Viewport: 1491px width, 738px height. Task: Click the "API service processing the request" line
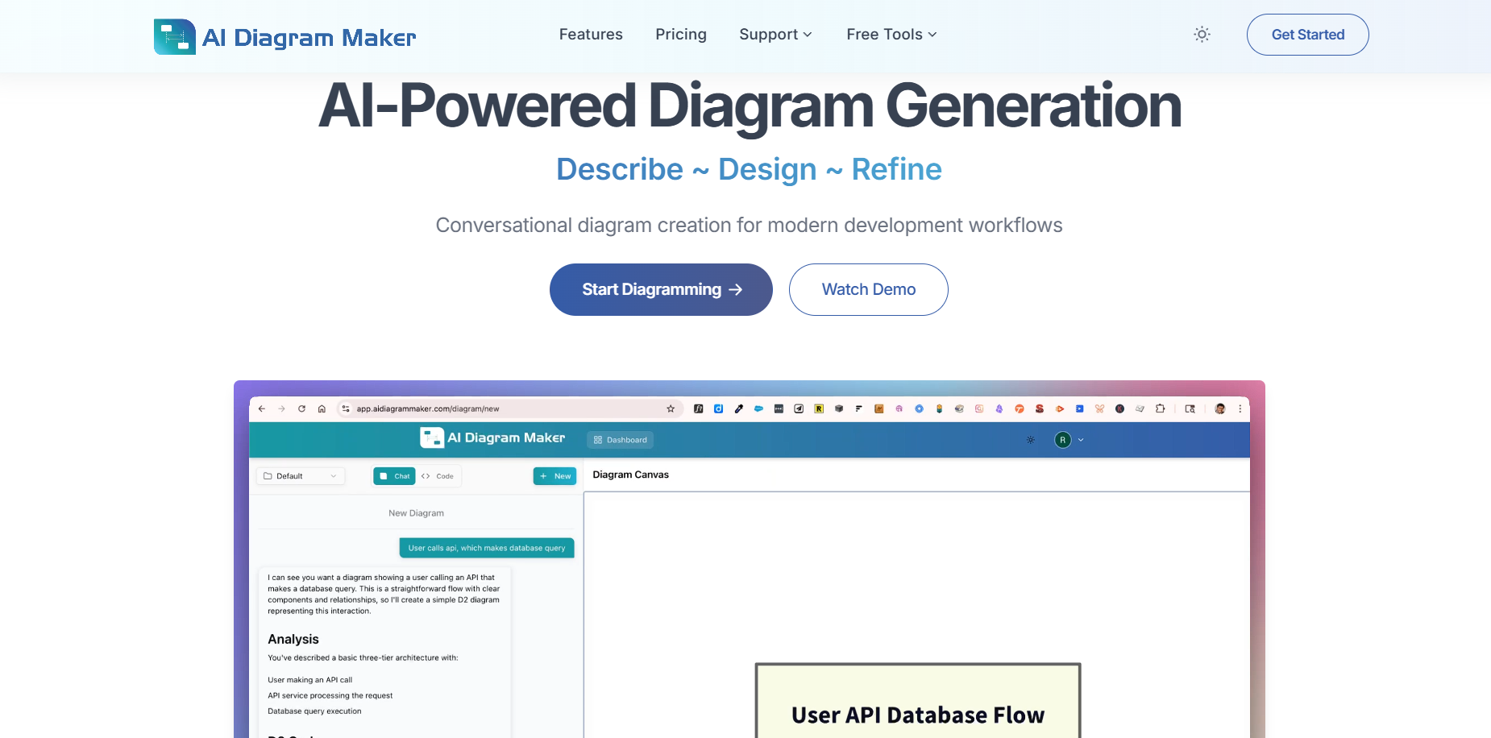(330, 695)
